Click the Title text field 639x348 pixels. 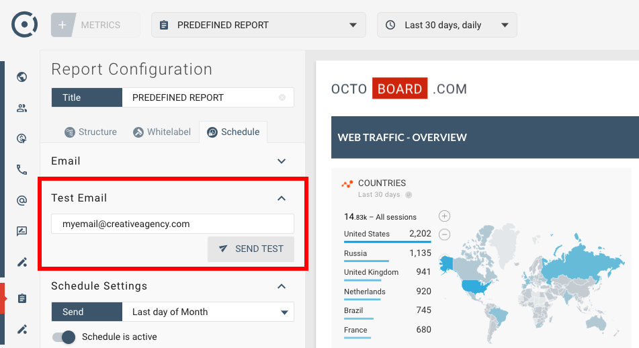pos(208,97)
